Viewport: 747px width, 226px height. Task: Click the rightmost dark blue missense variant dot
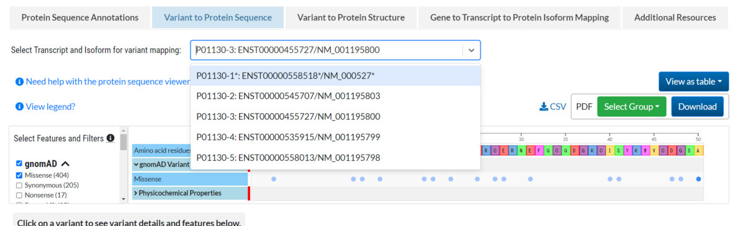click(x=698, y=179)
